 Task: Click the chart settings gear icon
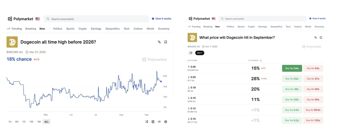tap(166, 122)
